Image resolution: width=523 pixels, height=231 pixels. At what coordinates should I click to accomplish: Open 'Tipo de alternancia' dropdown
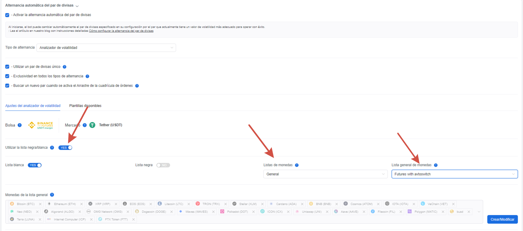point(106,48)
